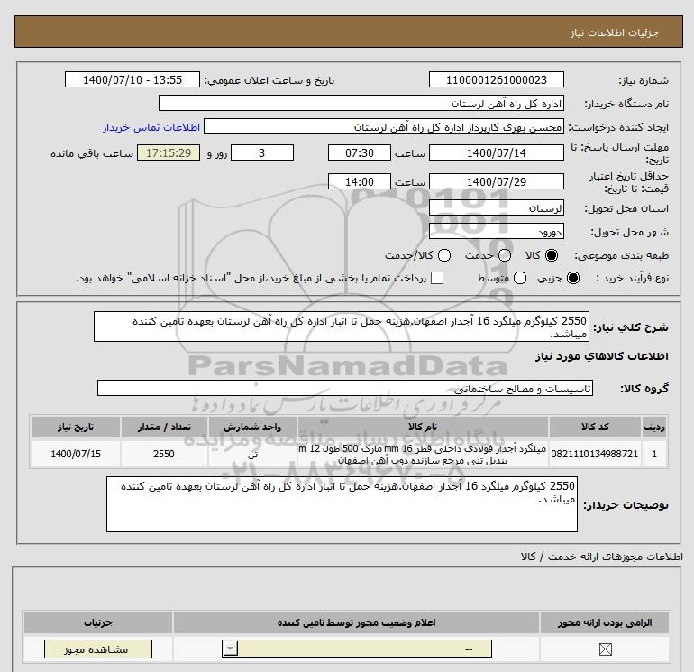Click the buyer organization name field
This screenshot has width=694, height=672.
[x=361, y=103]
